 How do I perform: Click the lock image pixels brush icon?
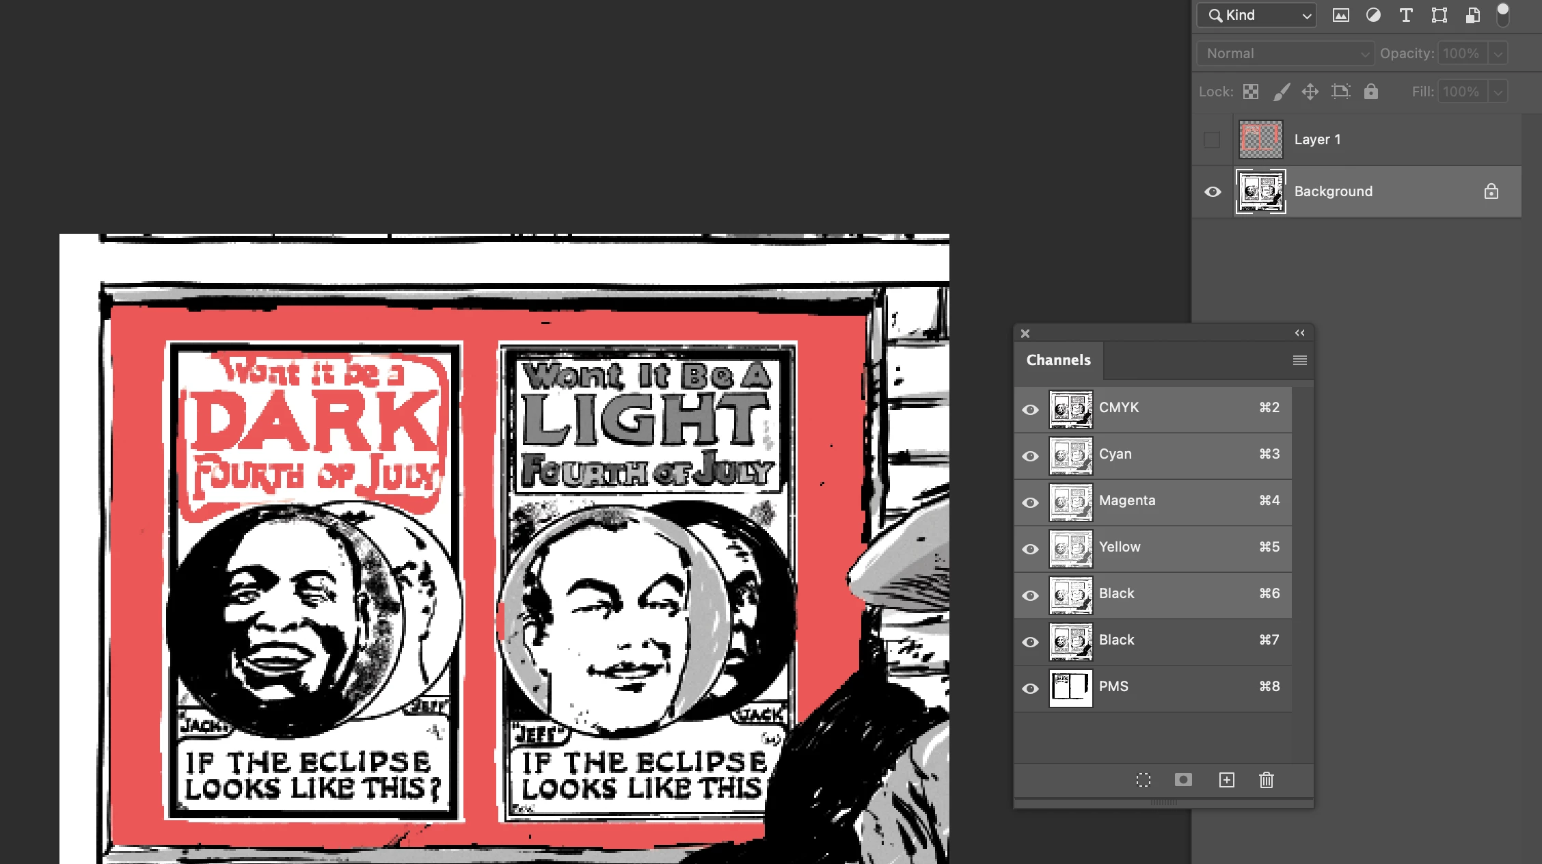(x=1282, y=92)
